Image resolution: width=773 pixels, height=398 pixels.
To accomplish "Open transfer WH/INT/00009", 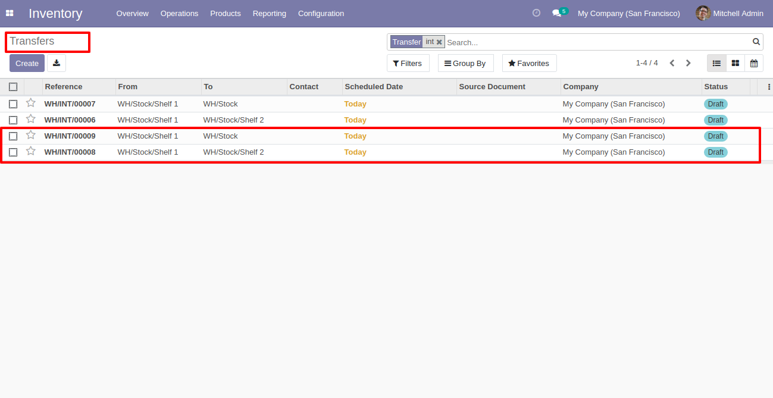I will click(70, 136).
